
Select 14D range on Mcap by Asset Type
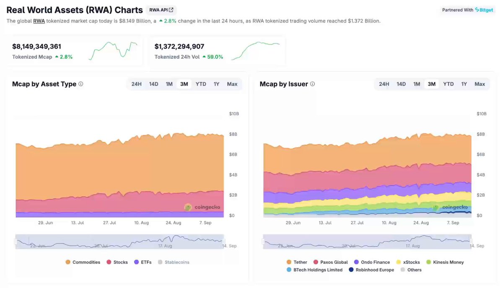coord(154,84)
